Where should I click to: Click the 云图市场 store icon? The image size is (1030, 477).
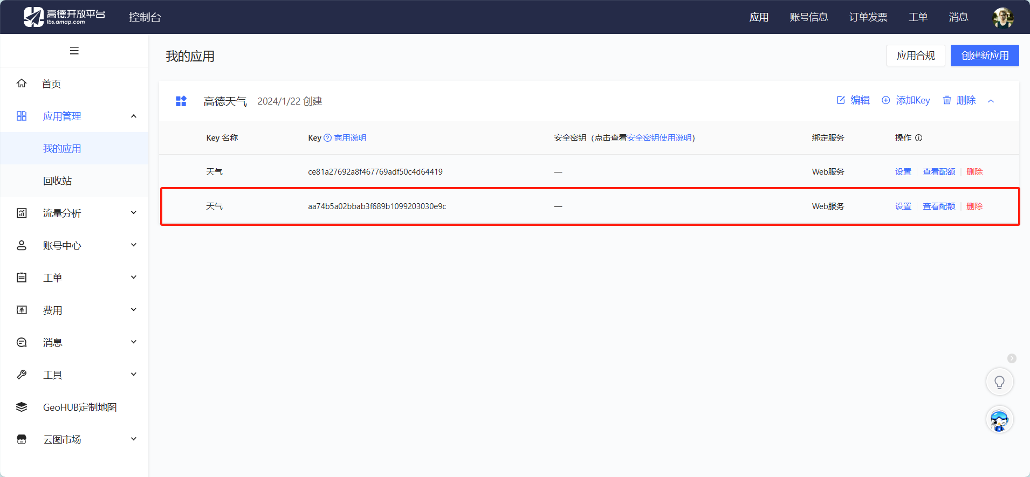22,439
